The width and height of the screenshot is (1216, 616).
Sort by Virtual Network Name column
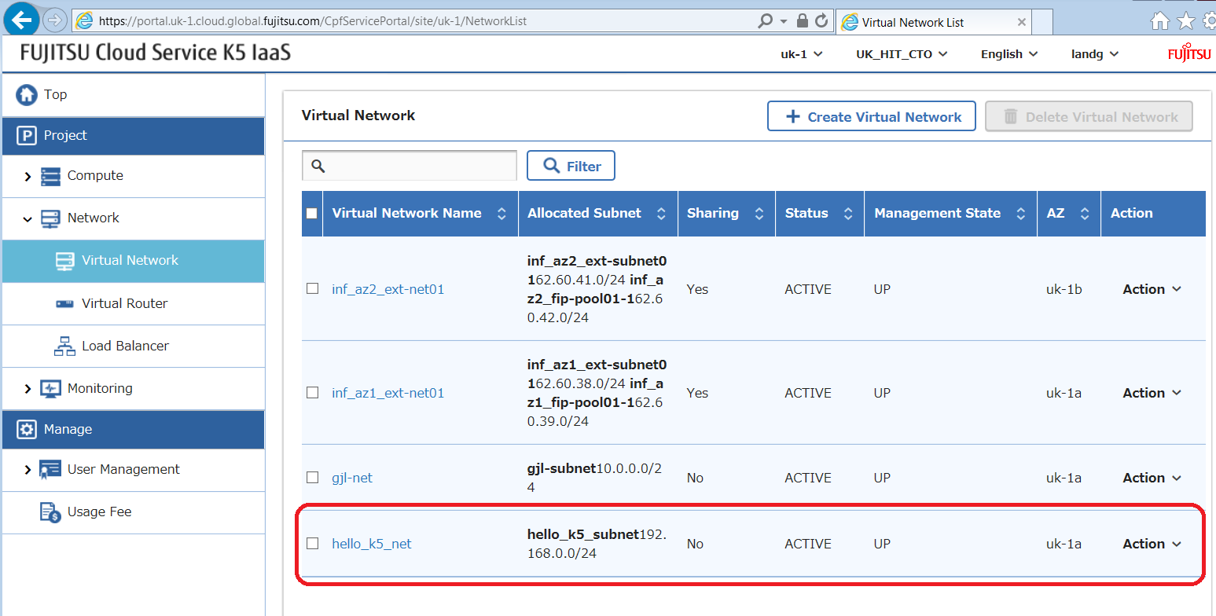(x=501, y=214)
